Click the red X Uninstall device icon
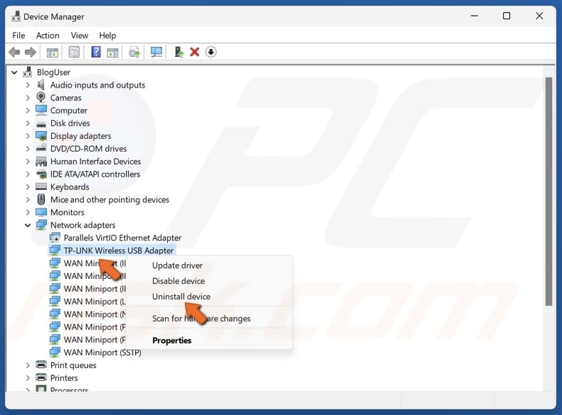This screenshot has width=562, height=415. pos(195,52)
